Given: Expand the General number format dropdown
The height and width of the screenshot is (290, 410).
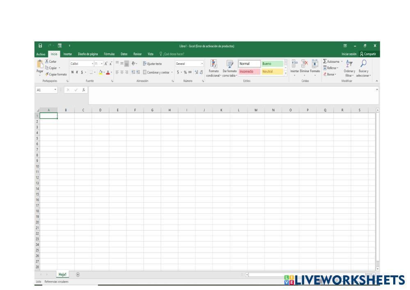Looking at the screenshot, I should click(x=202, y=64).
